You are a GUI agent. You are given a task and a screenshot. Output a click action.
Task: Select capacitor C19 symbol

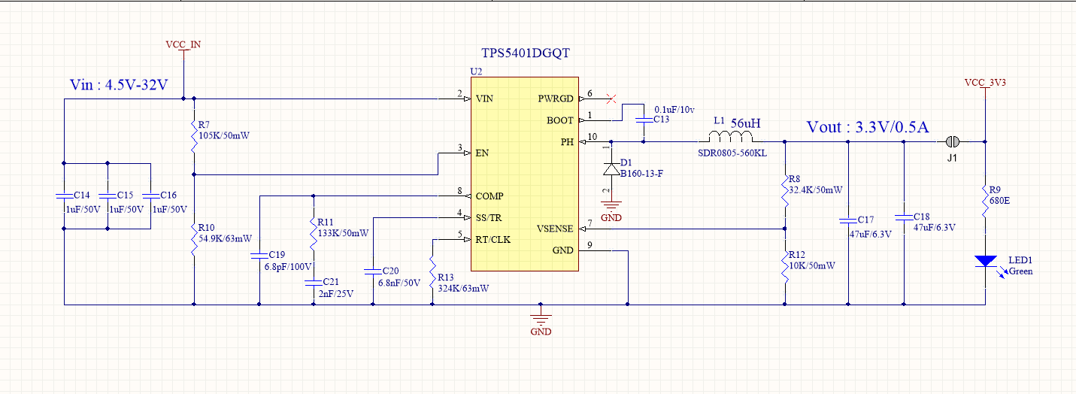pos(259,255)
